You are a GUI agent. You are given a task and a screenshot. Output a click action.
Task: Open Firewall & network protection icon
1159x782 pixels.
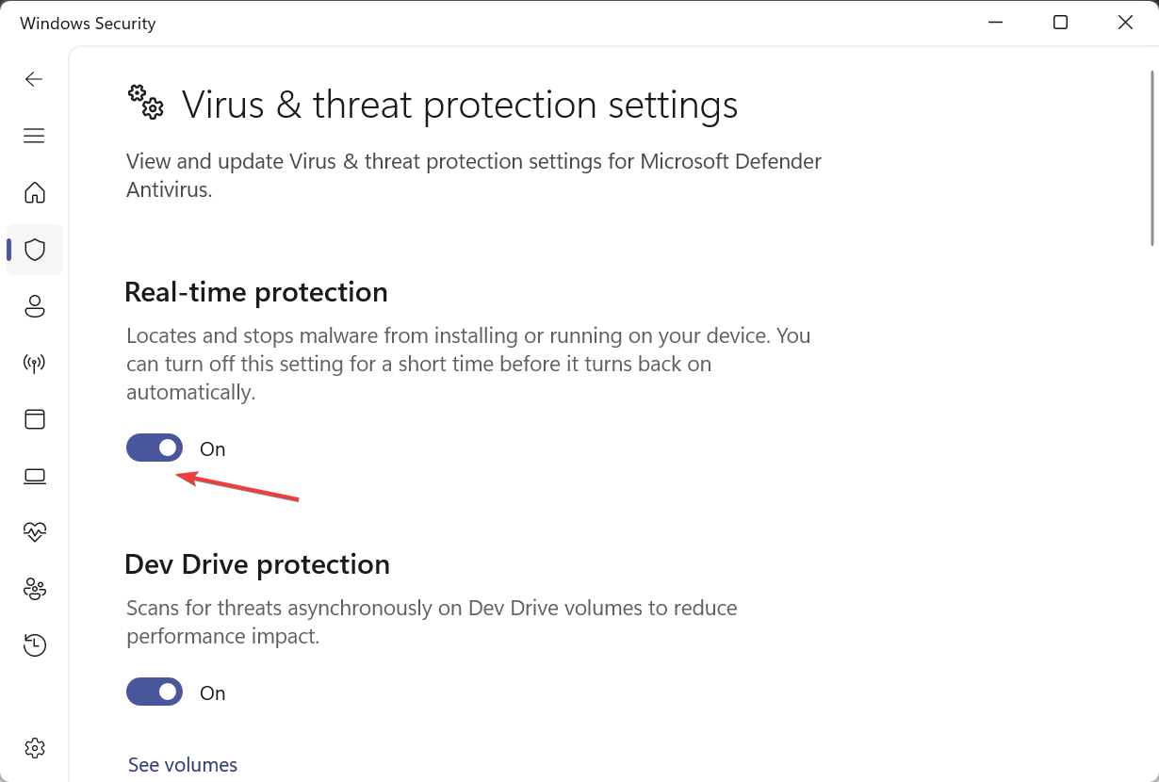pyautogui.click(x=35, y=363)
